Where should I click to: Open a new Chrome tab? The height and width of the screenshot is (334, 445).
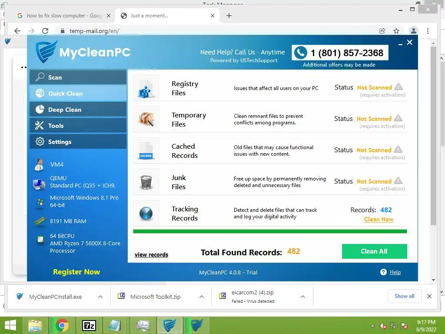click(229, 16)
